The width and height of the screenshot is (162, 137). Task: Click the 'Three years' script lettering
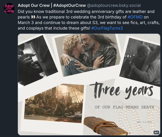[121, 90]
